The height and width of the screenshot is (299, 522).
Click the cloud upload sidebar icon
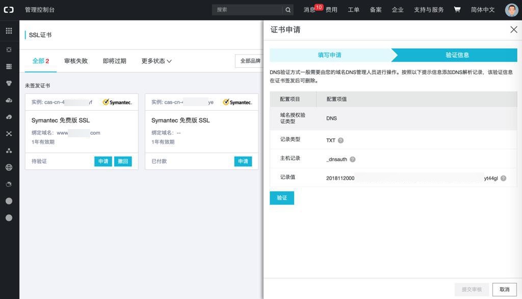tap(9, 117)
